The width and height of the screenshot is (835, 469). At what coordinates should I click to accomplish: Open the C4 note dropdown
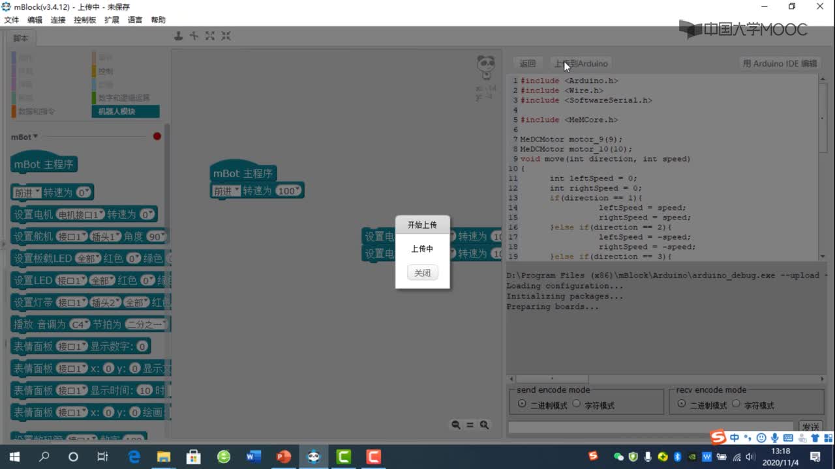pyautogui.click(x=80, y=324)
